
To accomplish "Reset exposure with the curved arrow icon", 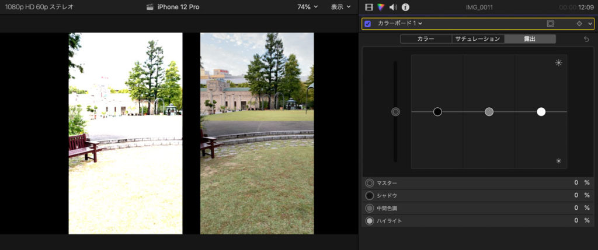I will [x=586, y=39].
